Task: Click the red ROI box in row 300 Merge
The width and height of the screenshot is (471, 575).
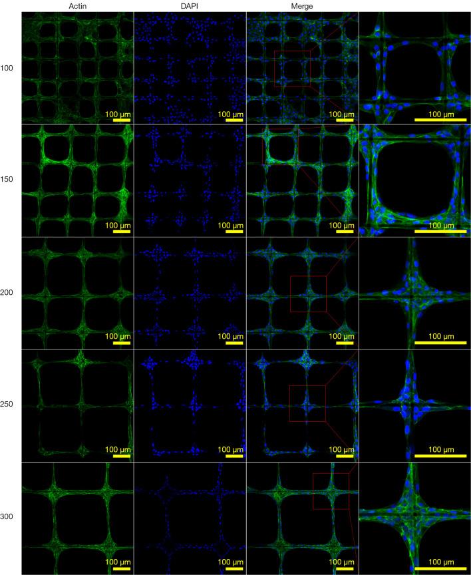Action: click(x=331, y=490)
